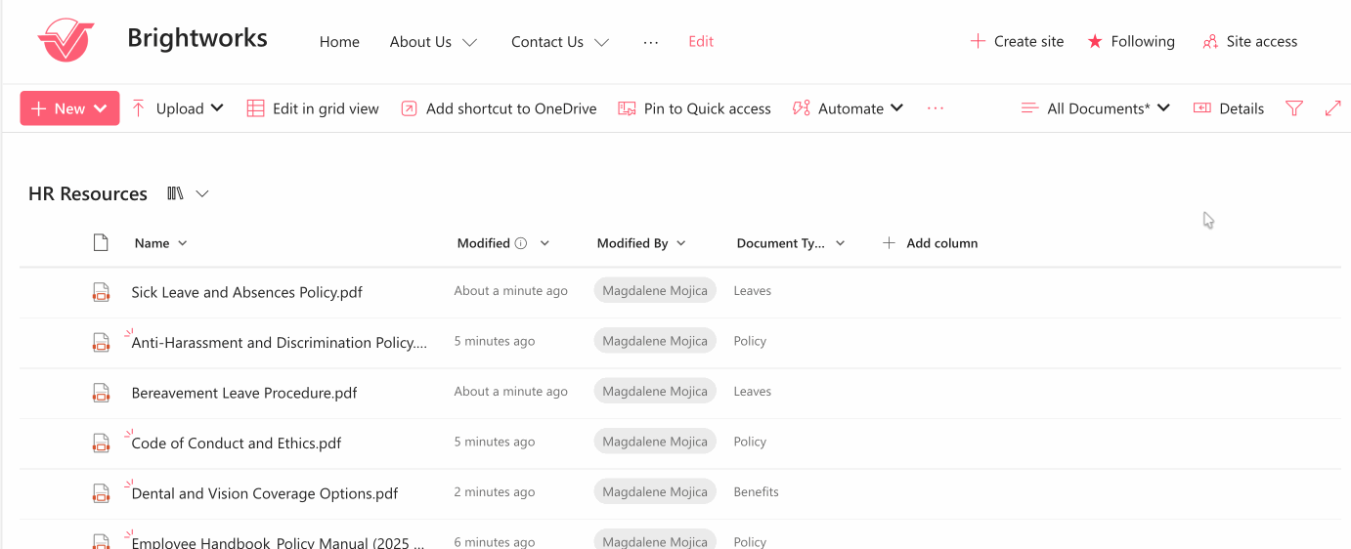
Task: Click the Automate flow icon
Action: coord(801,108)
